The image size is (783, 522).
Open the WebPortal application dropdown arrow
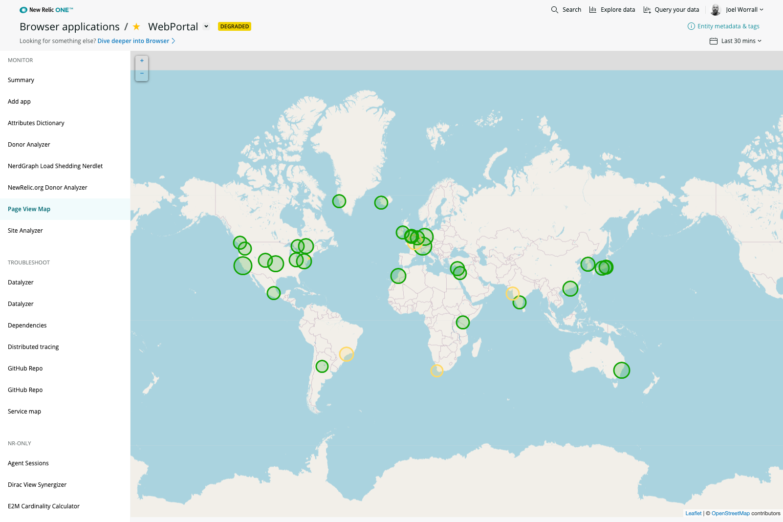coord(206,26)
